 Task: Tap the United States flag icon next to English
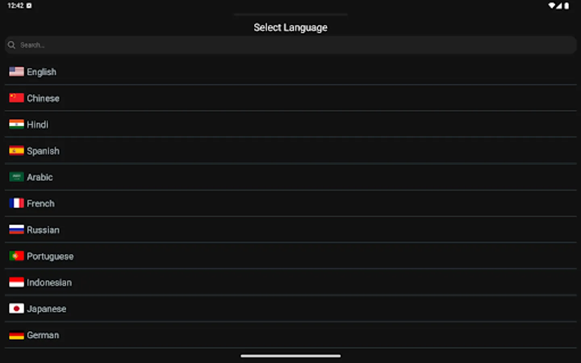[x=16, y=71]
